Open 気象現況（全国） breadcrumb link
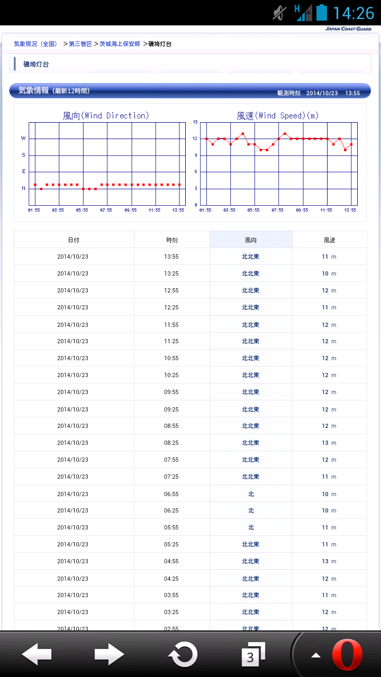Image resolution: width=381 pixels, height=677 pixels. tap(35, 44)
